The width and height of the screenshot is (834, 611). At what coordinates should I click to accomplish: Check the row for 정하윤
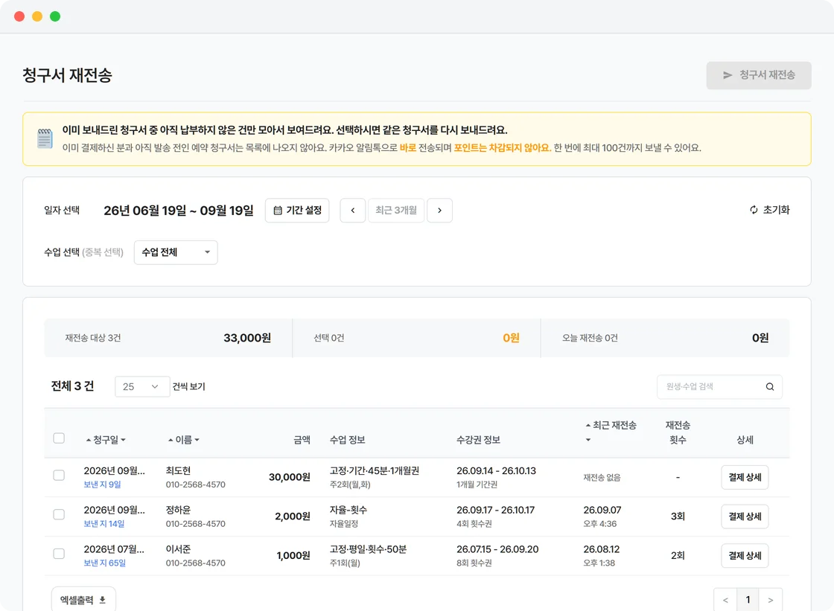point(59,514)
